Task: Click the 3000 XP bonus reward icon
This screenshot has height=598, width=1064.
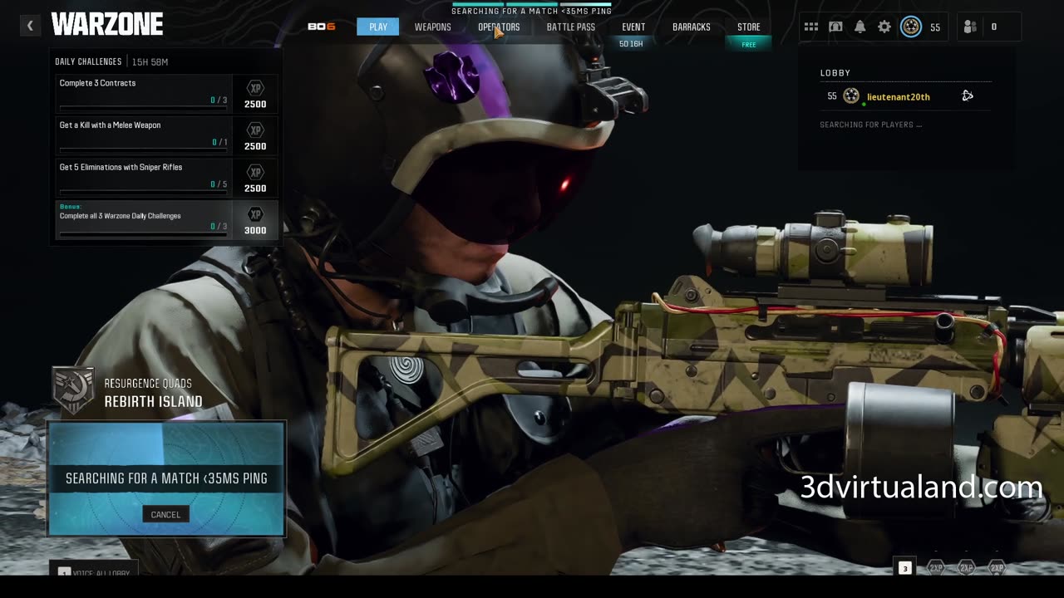Action: (x=255, y=214)
